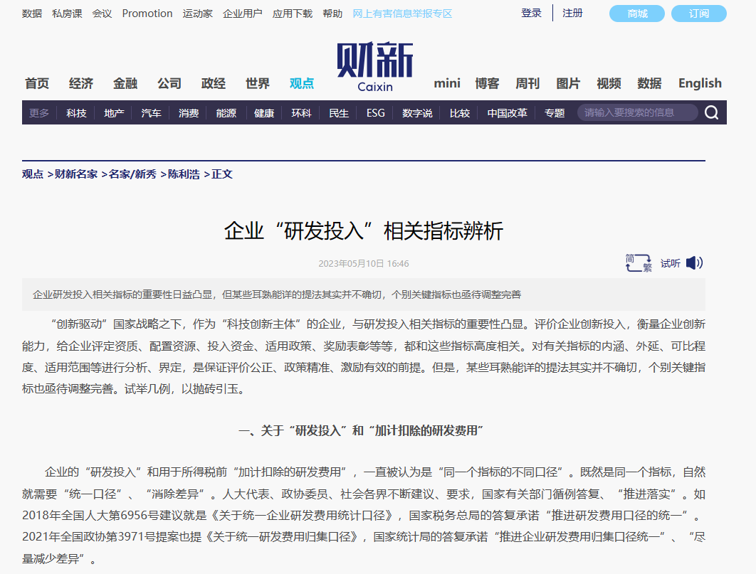Click the Caixin 财新 logo
The width and height of the screenshot is (756, 574).
coord(373,63)
